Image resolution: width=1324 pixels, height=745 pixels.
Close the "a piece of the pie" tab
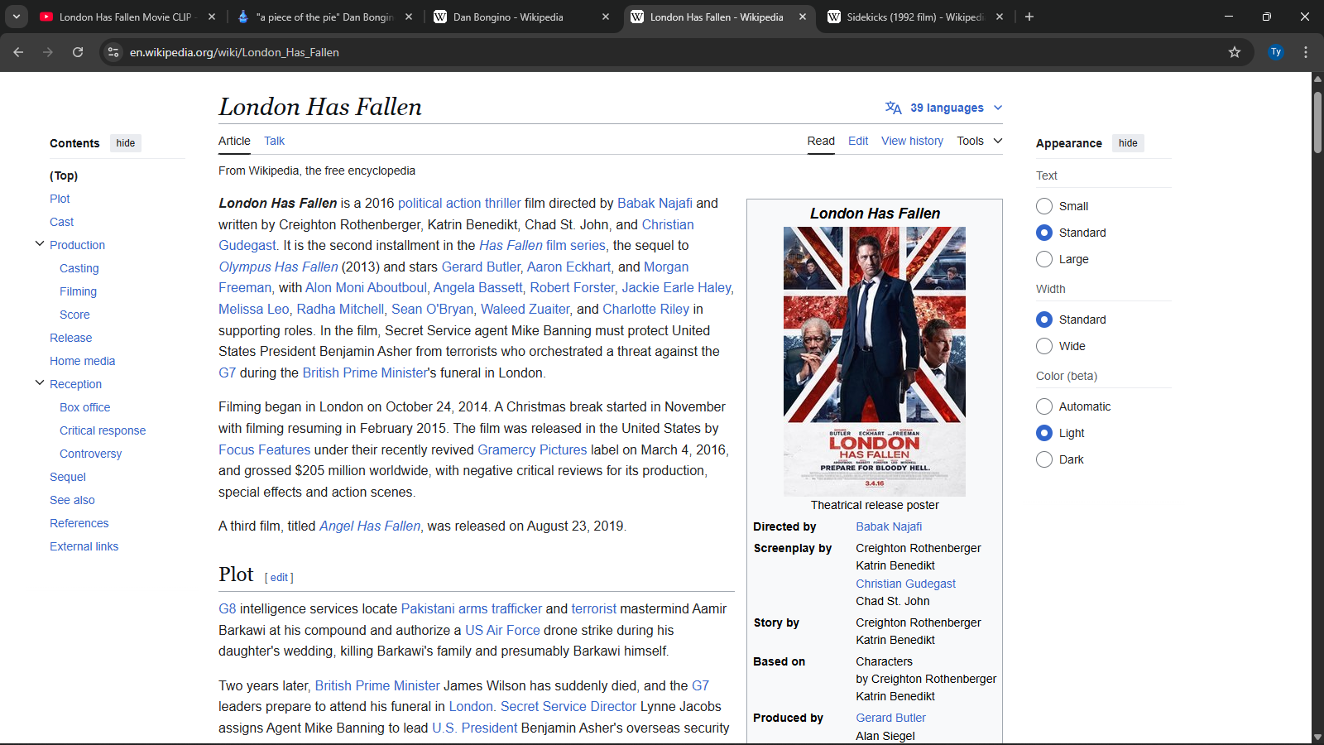409,17
